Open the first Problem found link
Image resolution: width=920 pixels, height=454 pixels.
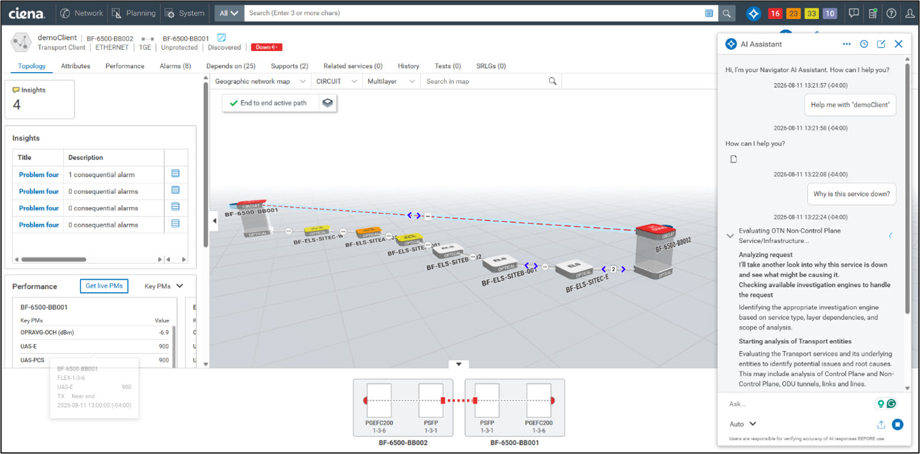pyautogui.click(x=39, y=174)
